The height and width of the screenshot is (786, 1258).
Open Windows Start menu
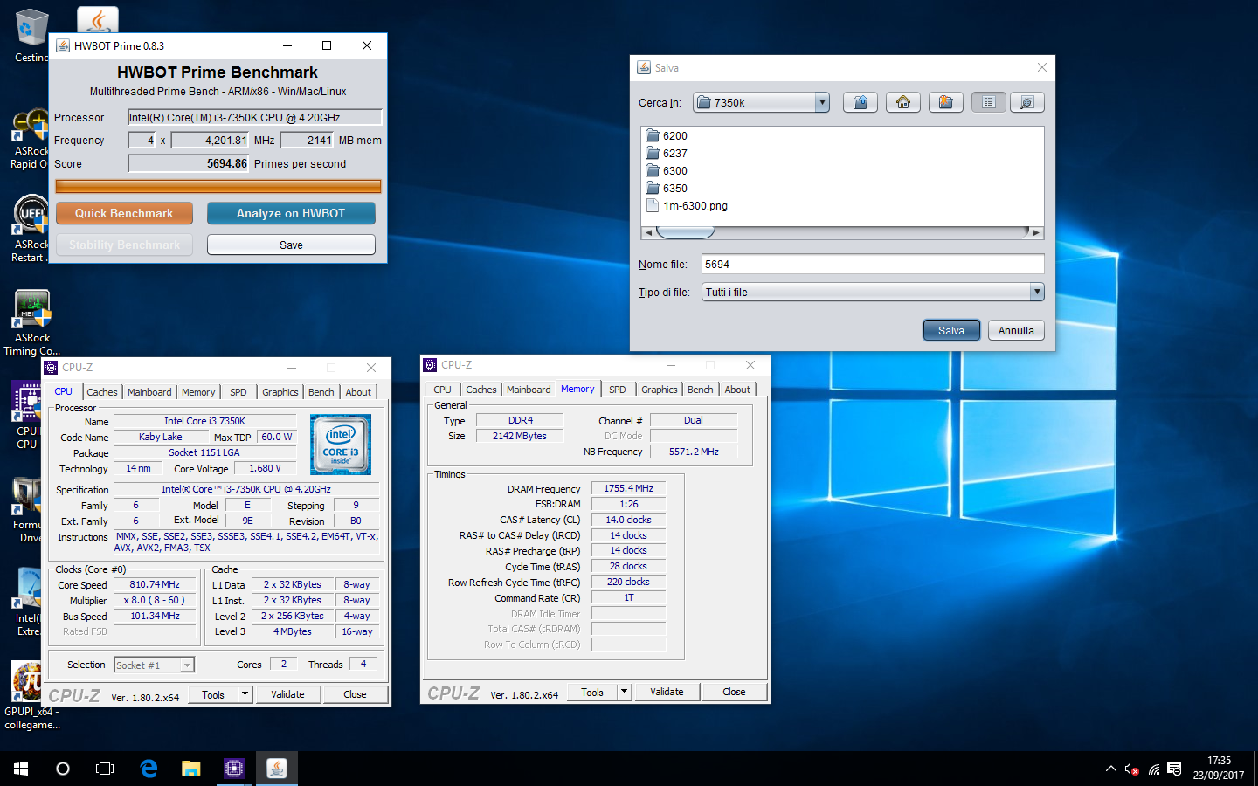point(21,769)
